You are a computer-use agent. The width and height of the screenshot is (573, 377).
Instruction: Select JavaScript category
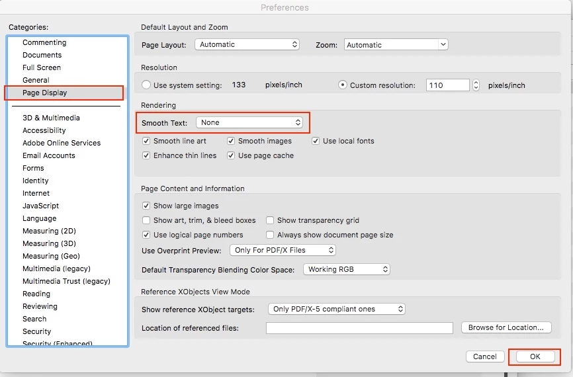pos(40,206)
